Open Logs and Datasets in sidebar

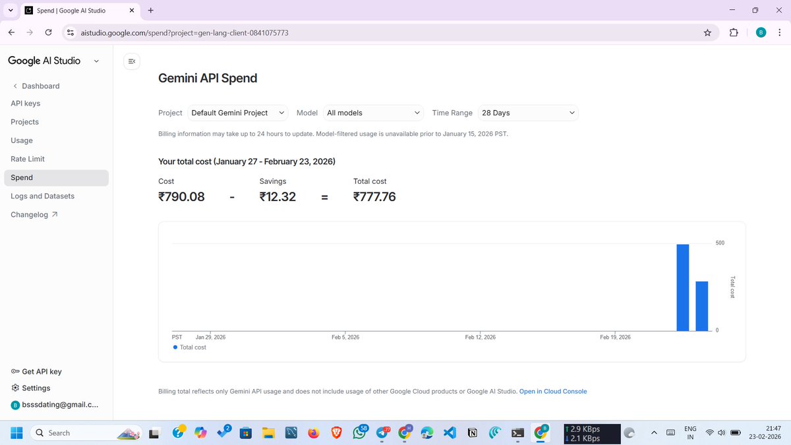43,196
